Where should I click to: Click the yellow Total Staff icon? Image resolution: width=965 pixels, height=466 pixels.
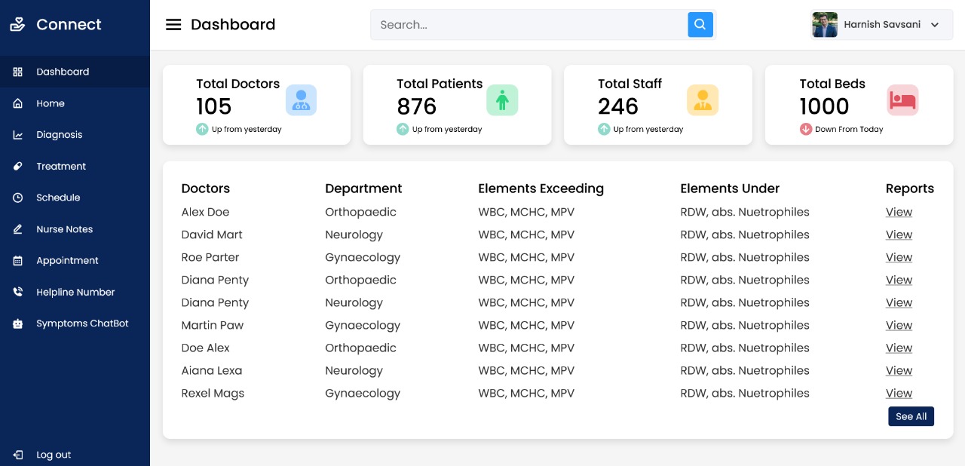[x=703, y=100]
